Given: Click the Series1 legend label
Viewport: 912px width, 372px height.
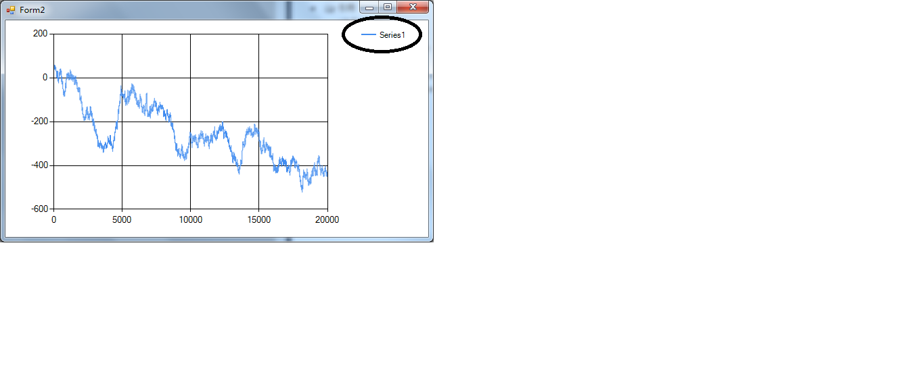Looking at the screenshot, I should pos(392,35).
